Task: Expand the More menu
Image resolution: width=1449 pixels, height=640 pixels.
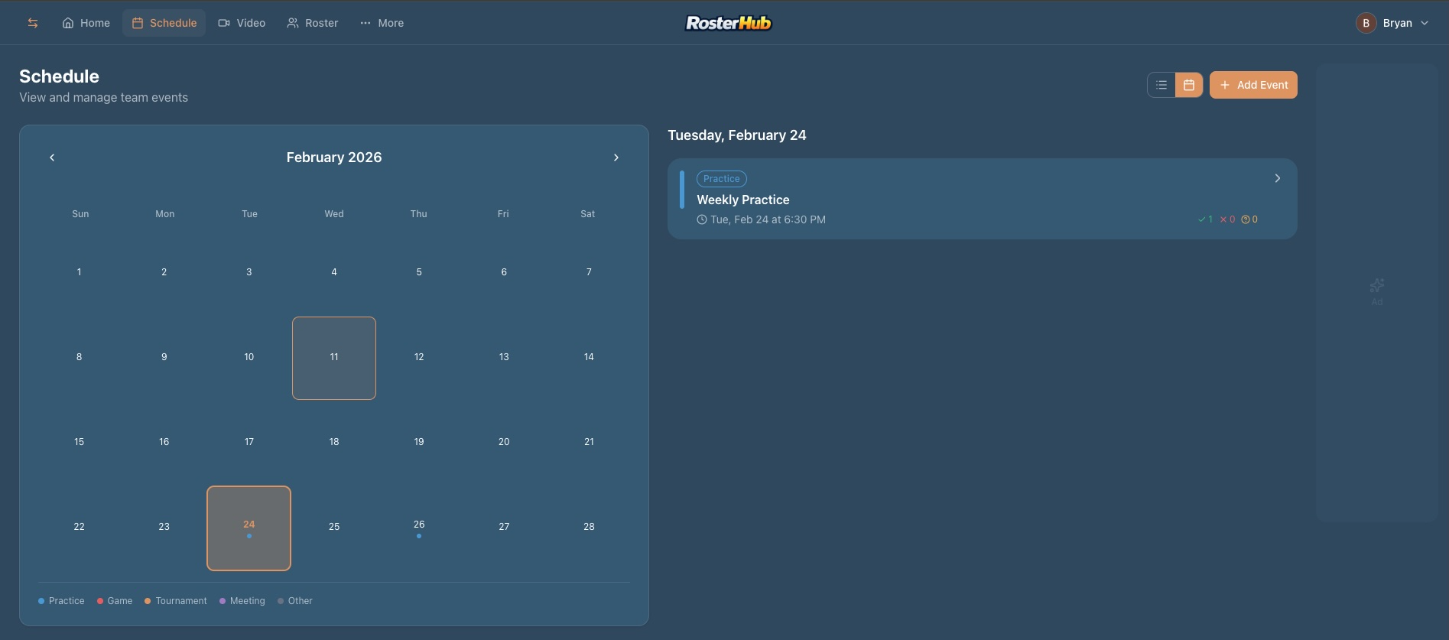Action: click(382, 23)
